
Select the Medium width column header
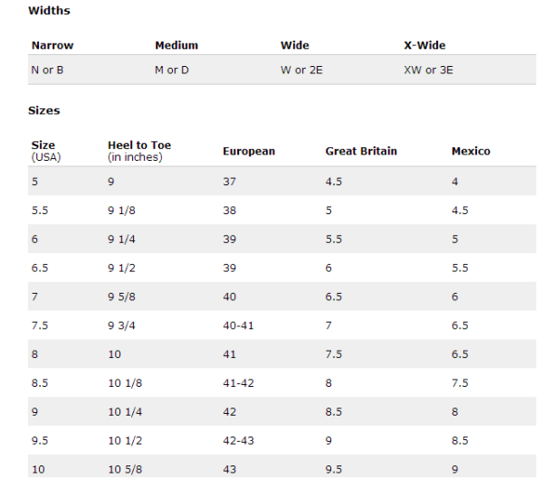[176, 45]
